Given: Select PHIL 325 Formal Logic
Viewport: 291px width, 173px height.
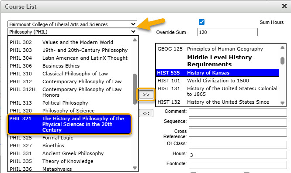Looking at the screenshot, I should [x=70, y=138].
